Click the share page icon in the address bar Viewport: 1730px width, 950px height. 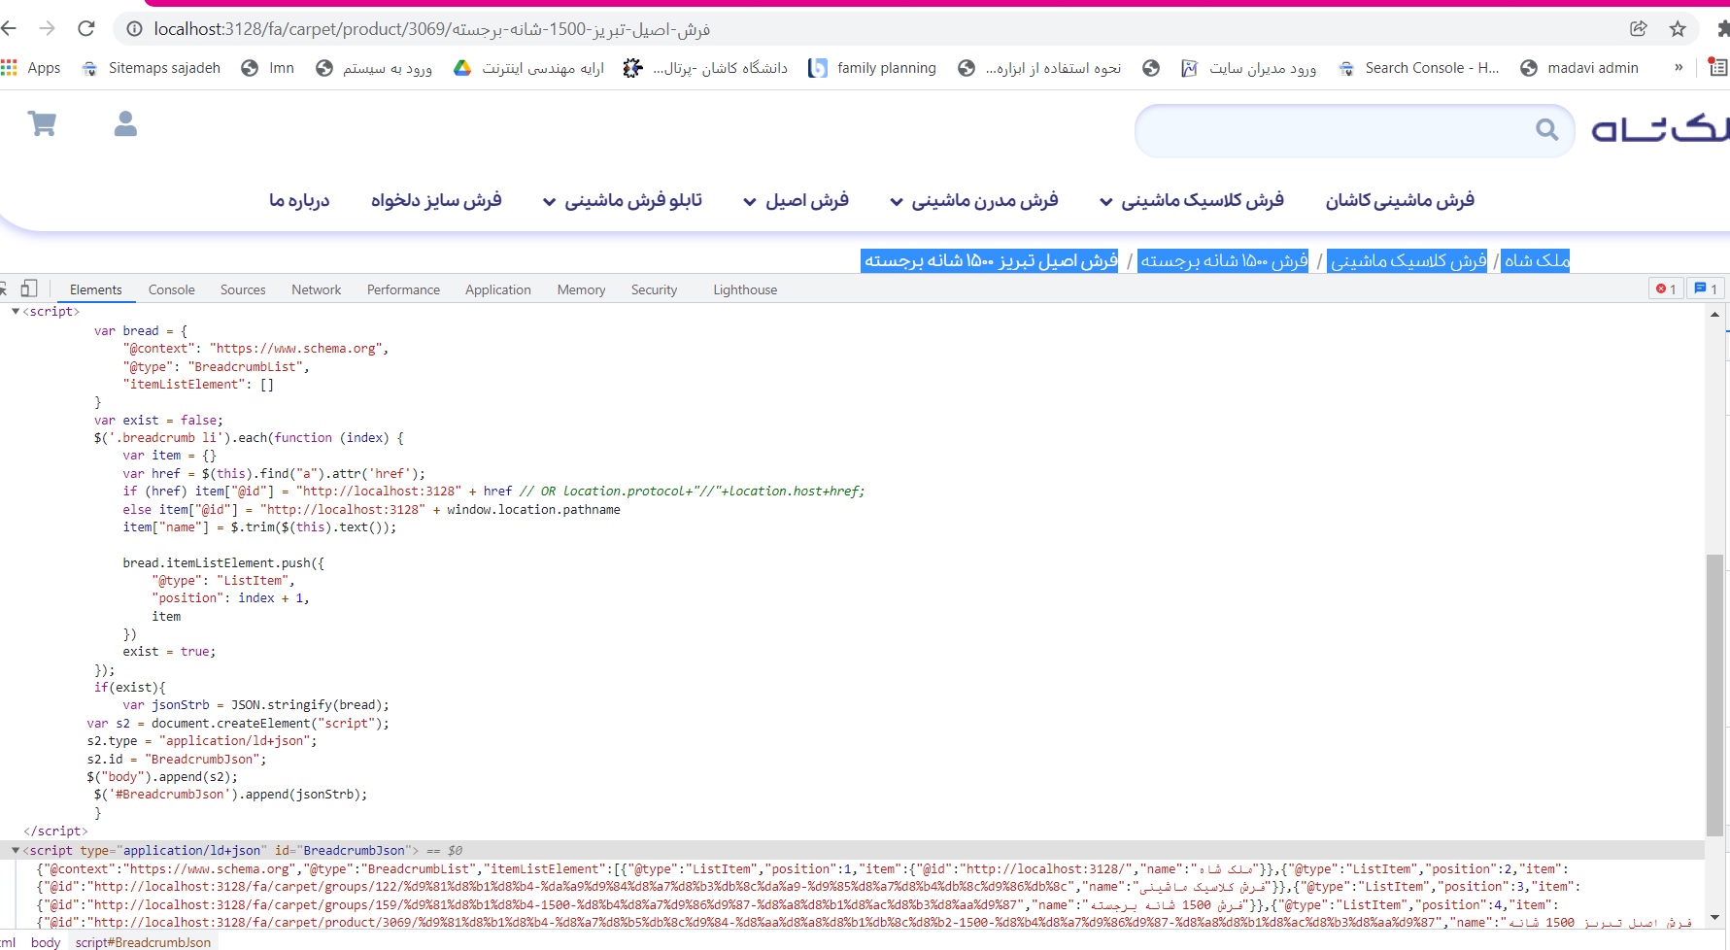(1639, 29)
